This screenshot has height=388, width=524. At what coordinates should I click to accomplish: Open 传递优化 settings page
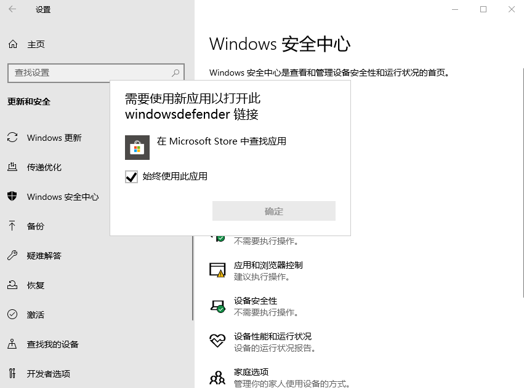coord(44,167)
